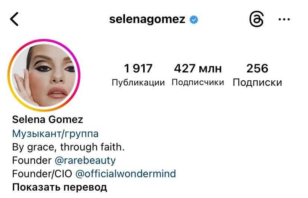The height and width of the screenshot is (198, 308).
Task: Tap the blue verified badge
Action: click(194, 20)
